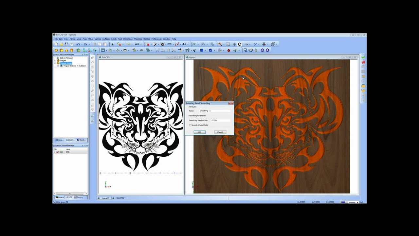Image resolution: width=419 pixels, height=236 pixels.
Task: Toggle layer 000 CAD red check mark
Action: pos(58,152)
